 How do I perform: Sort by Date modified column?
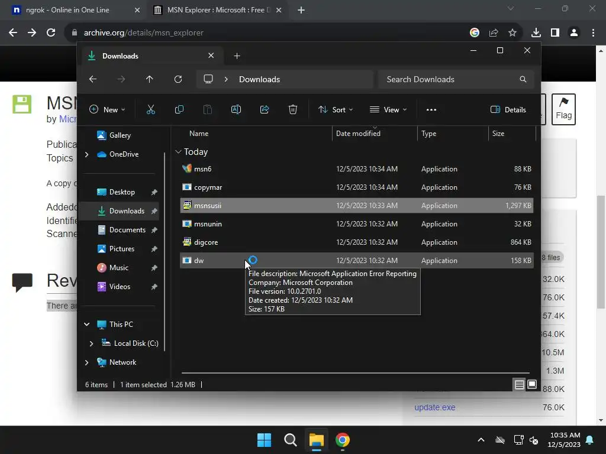[x=358, y=134]
